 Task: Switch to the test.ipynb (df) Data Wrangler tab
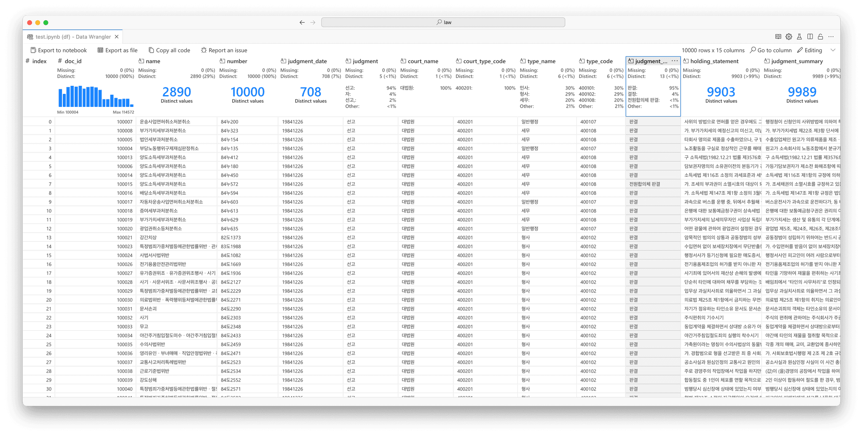pos(72,37)
